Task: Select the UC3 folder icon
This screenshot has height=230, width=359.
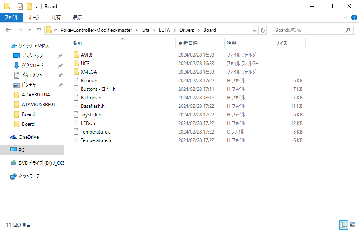Action: [76, 63]
